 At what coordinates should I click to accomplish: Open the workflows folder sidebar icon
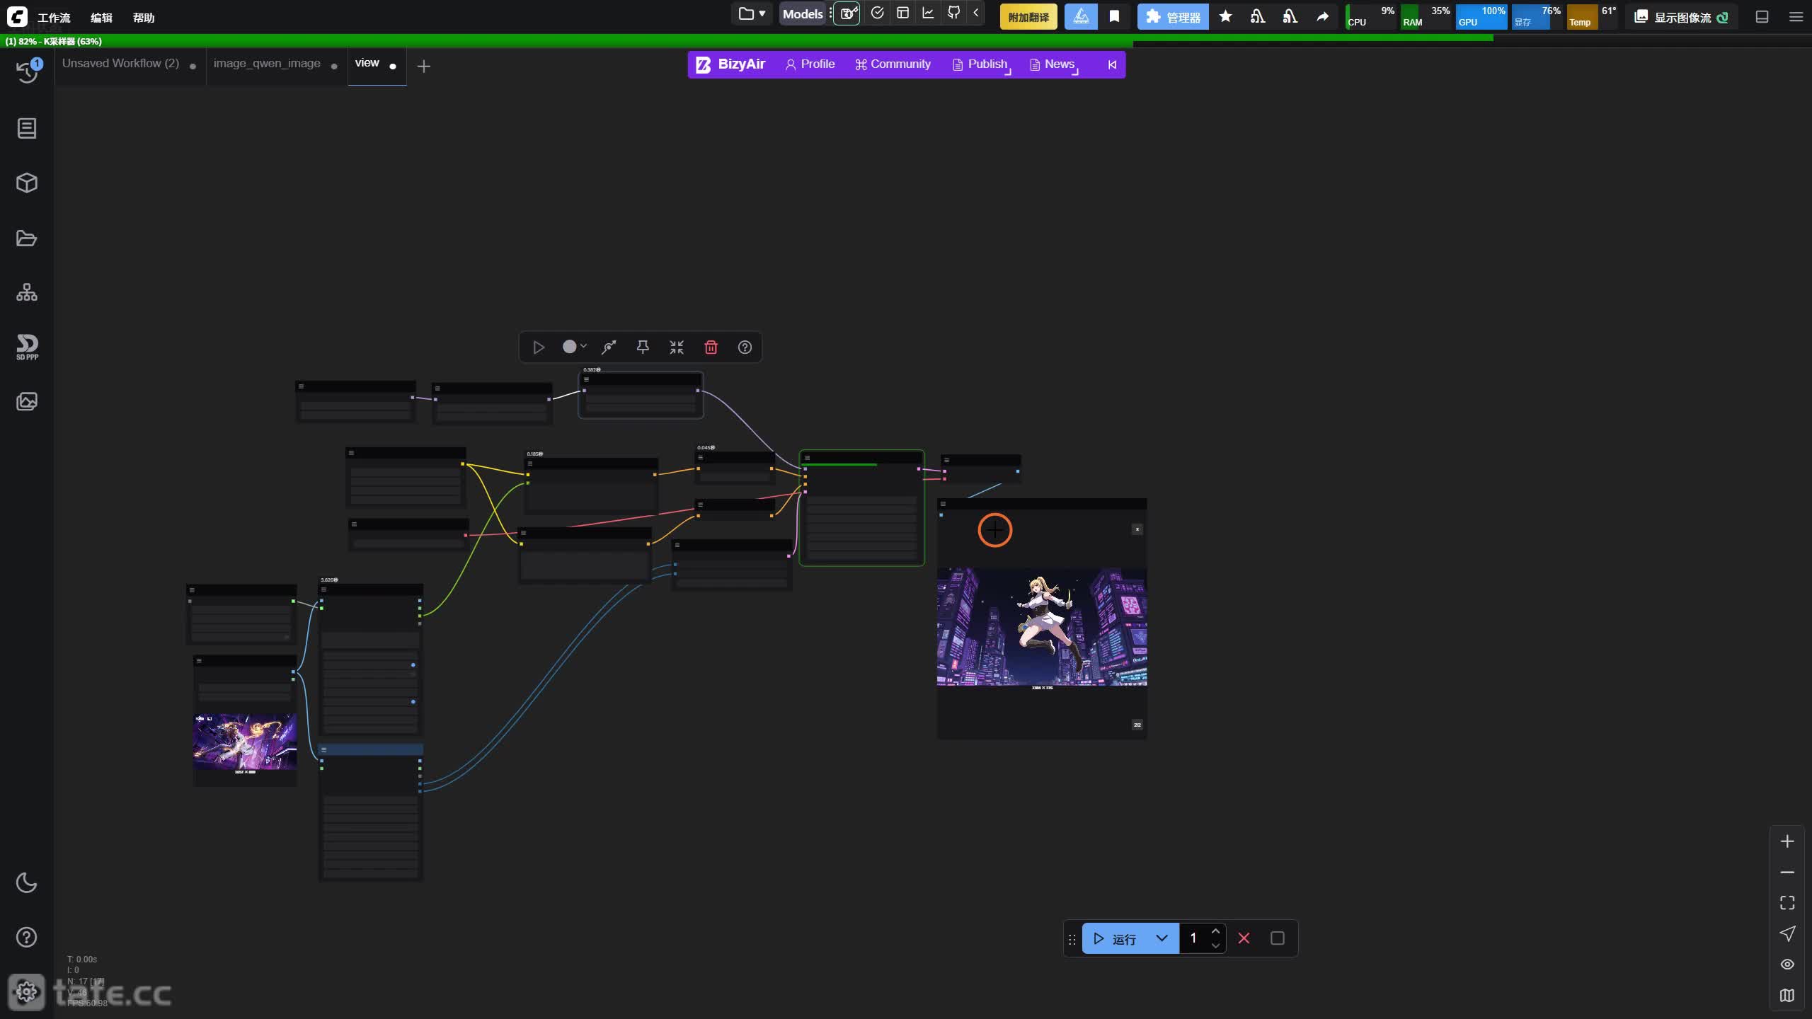tap(27, 238)
